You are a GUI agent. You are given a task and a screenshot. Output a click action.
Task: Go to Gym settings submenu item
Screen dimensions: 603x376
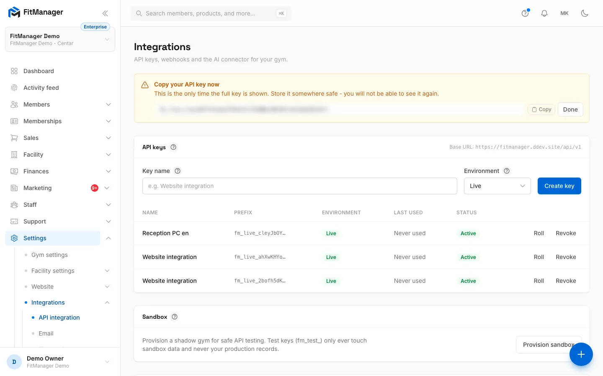tap(49, 255)
